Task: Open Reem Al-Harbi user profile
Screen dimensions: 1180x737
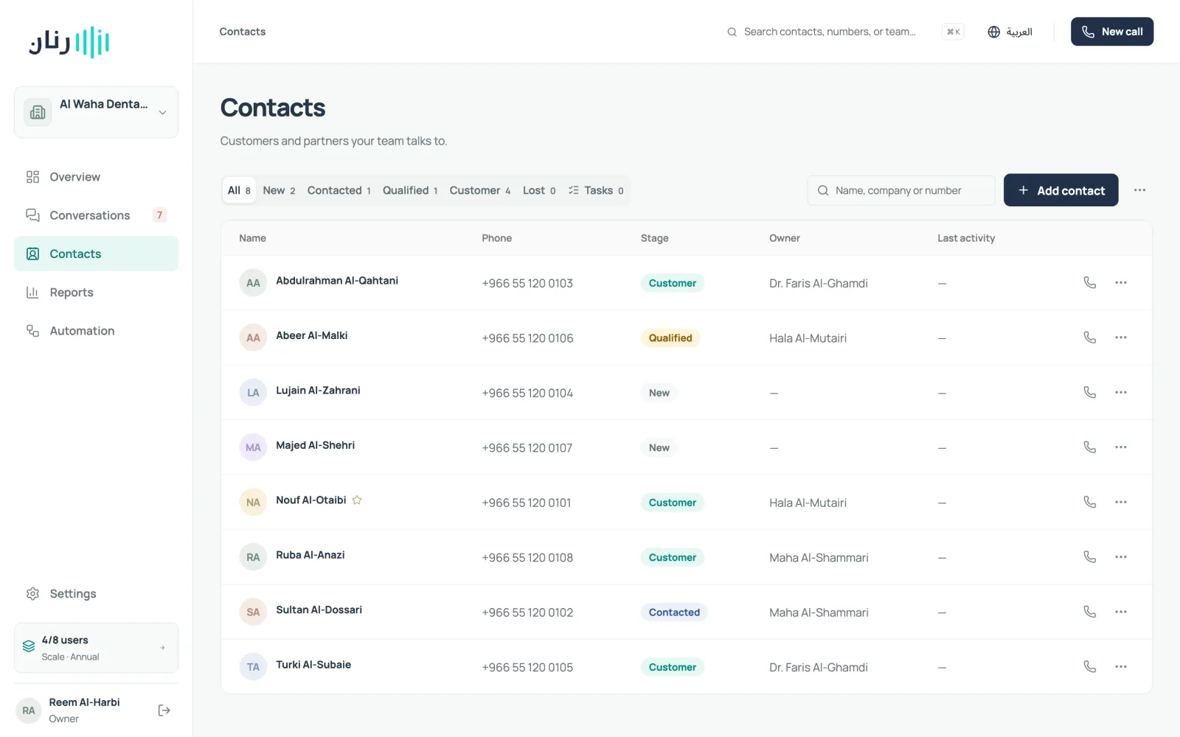Action: point(83,710)
